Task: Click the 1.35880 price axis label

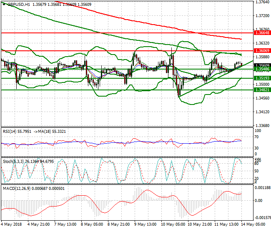Action: (x=262, y=57)
